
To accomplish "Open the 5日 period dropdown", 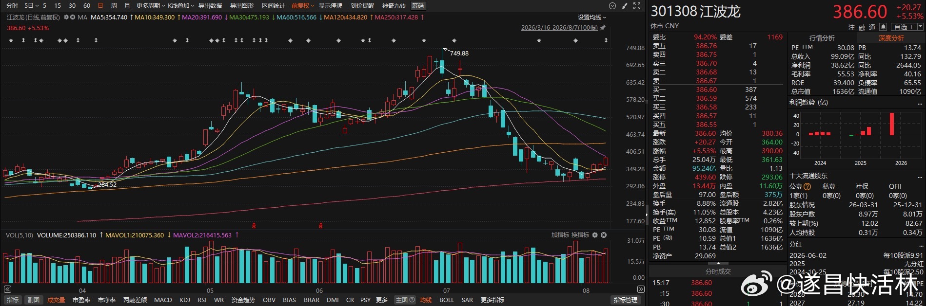I will [x=31, y=6].
